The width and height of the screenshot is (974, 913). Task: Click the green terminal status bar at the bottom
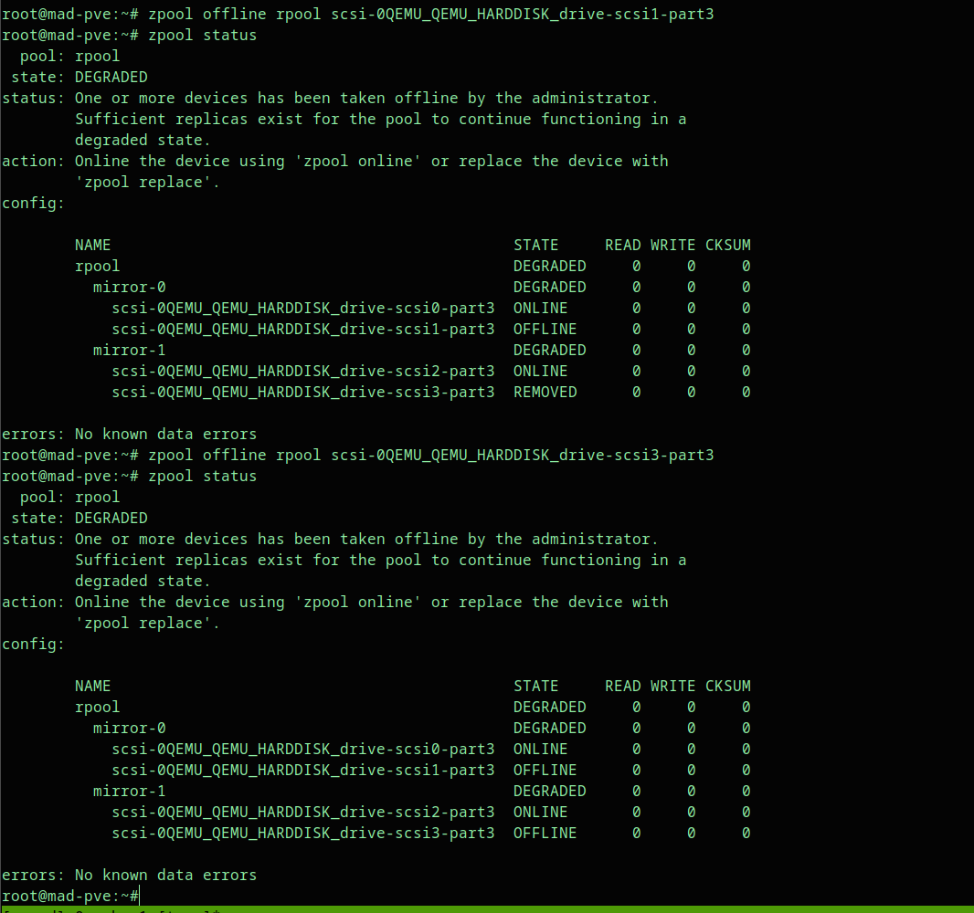[487, 910]
